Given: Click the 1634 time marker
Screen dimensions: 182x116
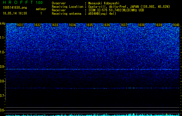Looking at the screenshot, I should click(x=72, y=25).
